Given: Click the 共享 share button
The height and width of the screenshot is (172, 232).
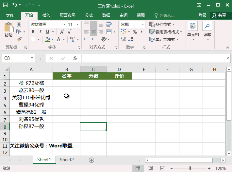Looking at the screenshot, I should pyautogui.click(x=219, y=15).
